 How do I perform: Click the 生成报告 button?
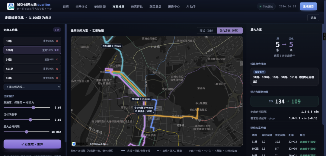pos(308,6)
